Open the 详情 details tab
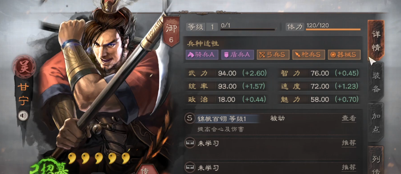The width and height of the screenshot is (401, 174). coord(376,41)
